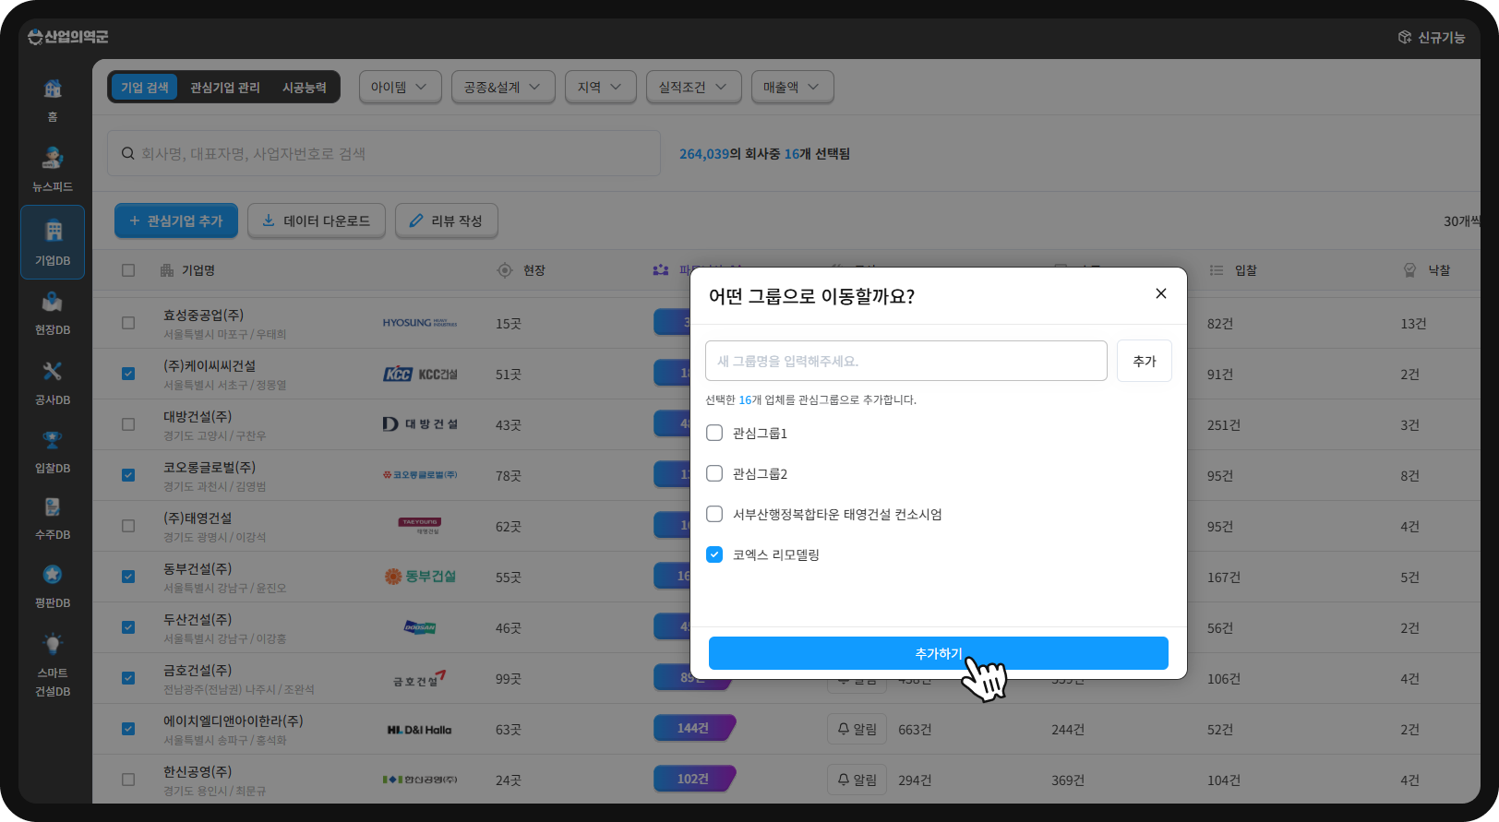Switch to the 관심기업 관리 tab

(225, 87)
